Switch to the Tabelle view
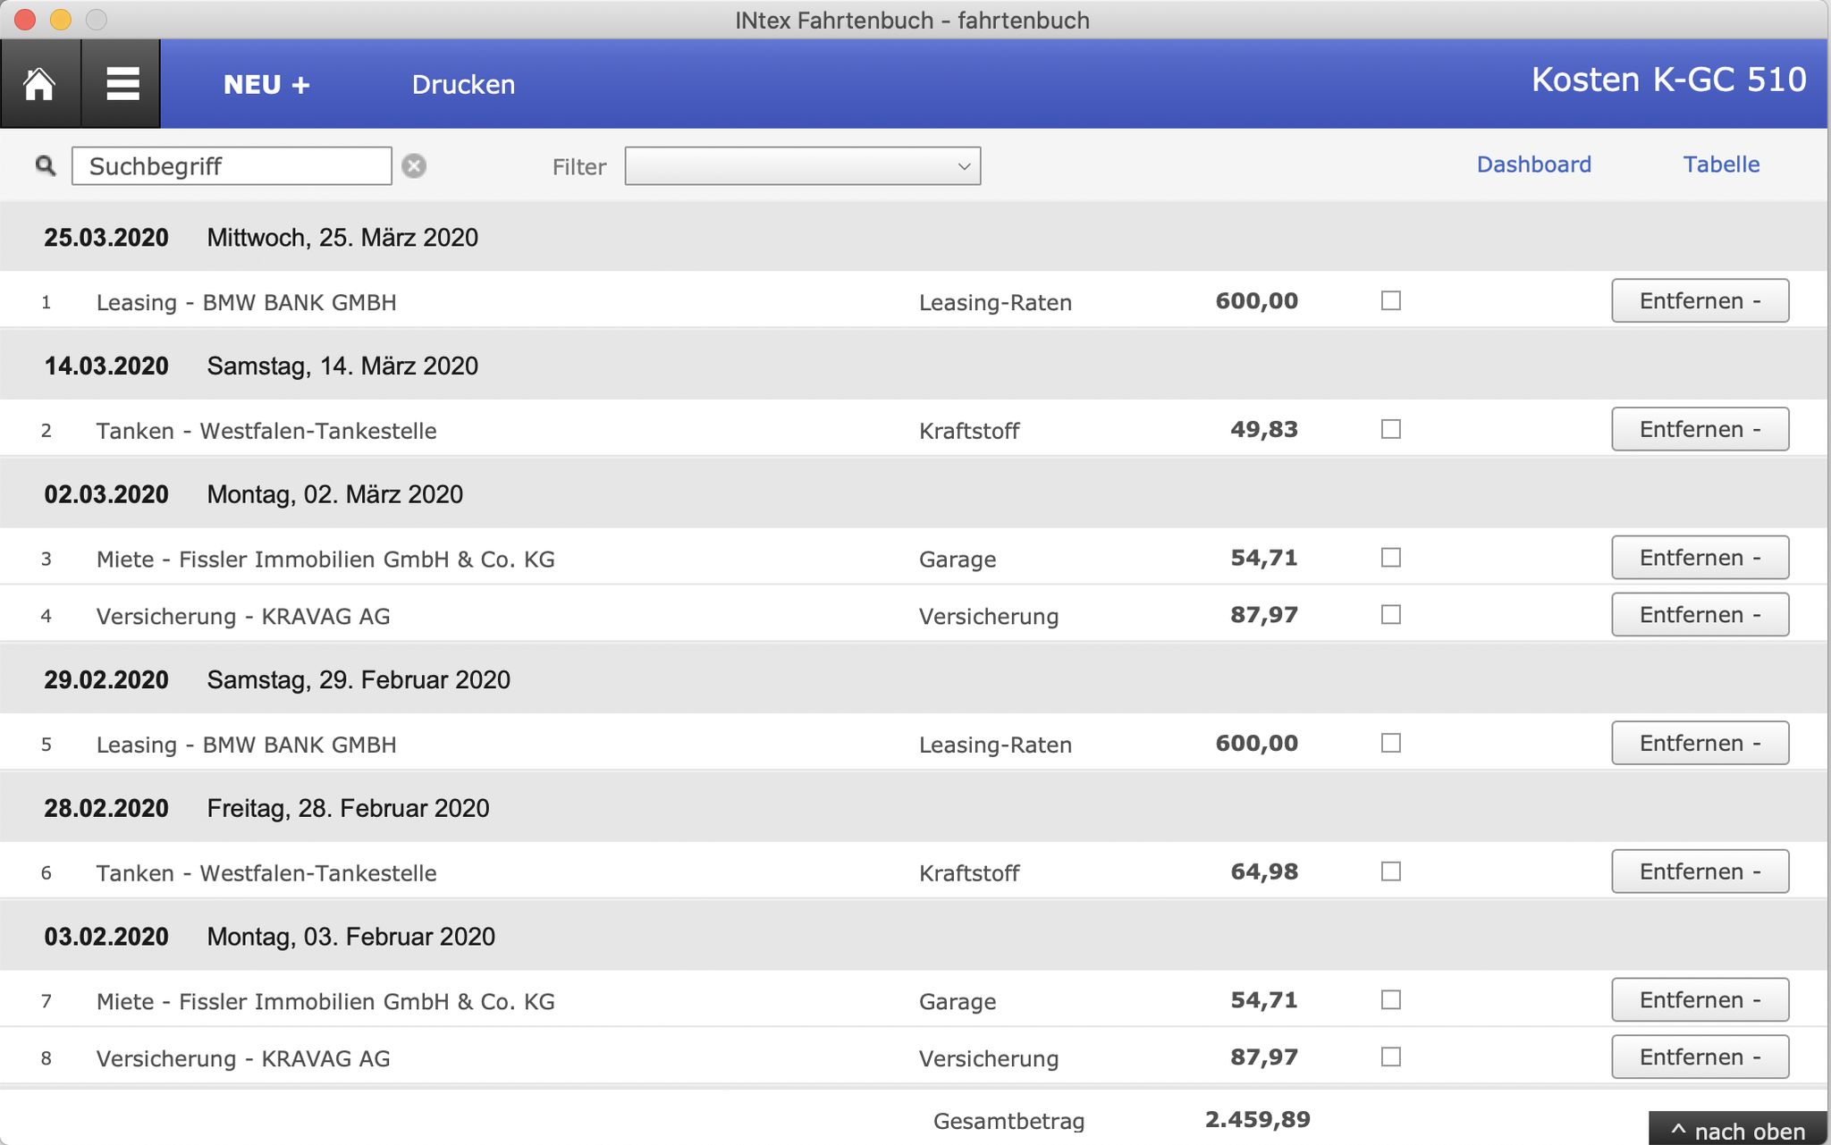This screenshot has height=1145, width=1831. pos(1721,164)
